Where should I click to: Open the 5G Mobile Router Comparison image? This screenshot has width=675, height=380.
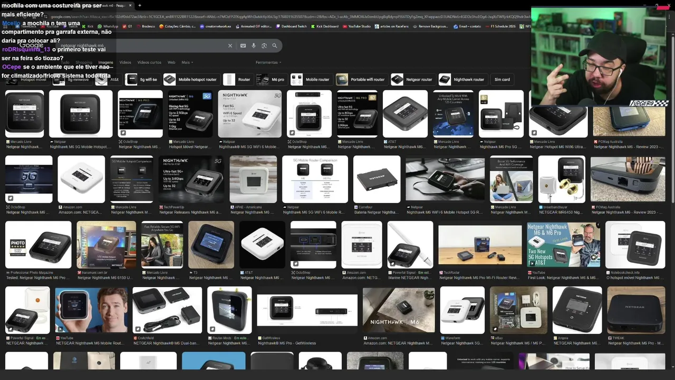click(315, 179)
